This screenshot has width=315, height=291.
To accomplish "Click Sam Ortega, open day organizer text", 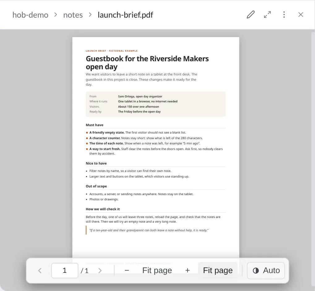I will [x=140, y=96].
